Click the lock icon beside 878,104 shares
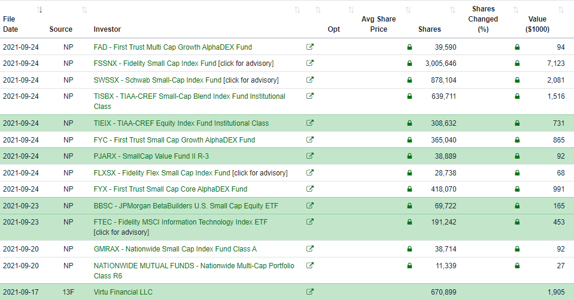Screen dimensions: 574x300 tap(409, 80)
